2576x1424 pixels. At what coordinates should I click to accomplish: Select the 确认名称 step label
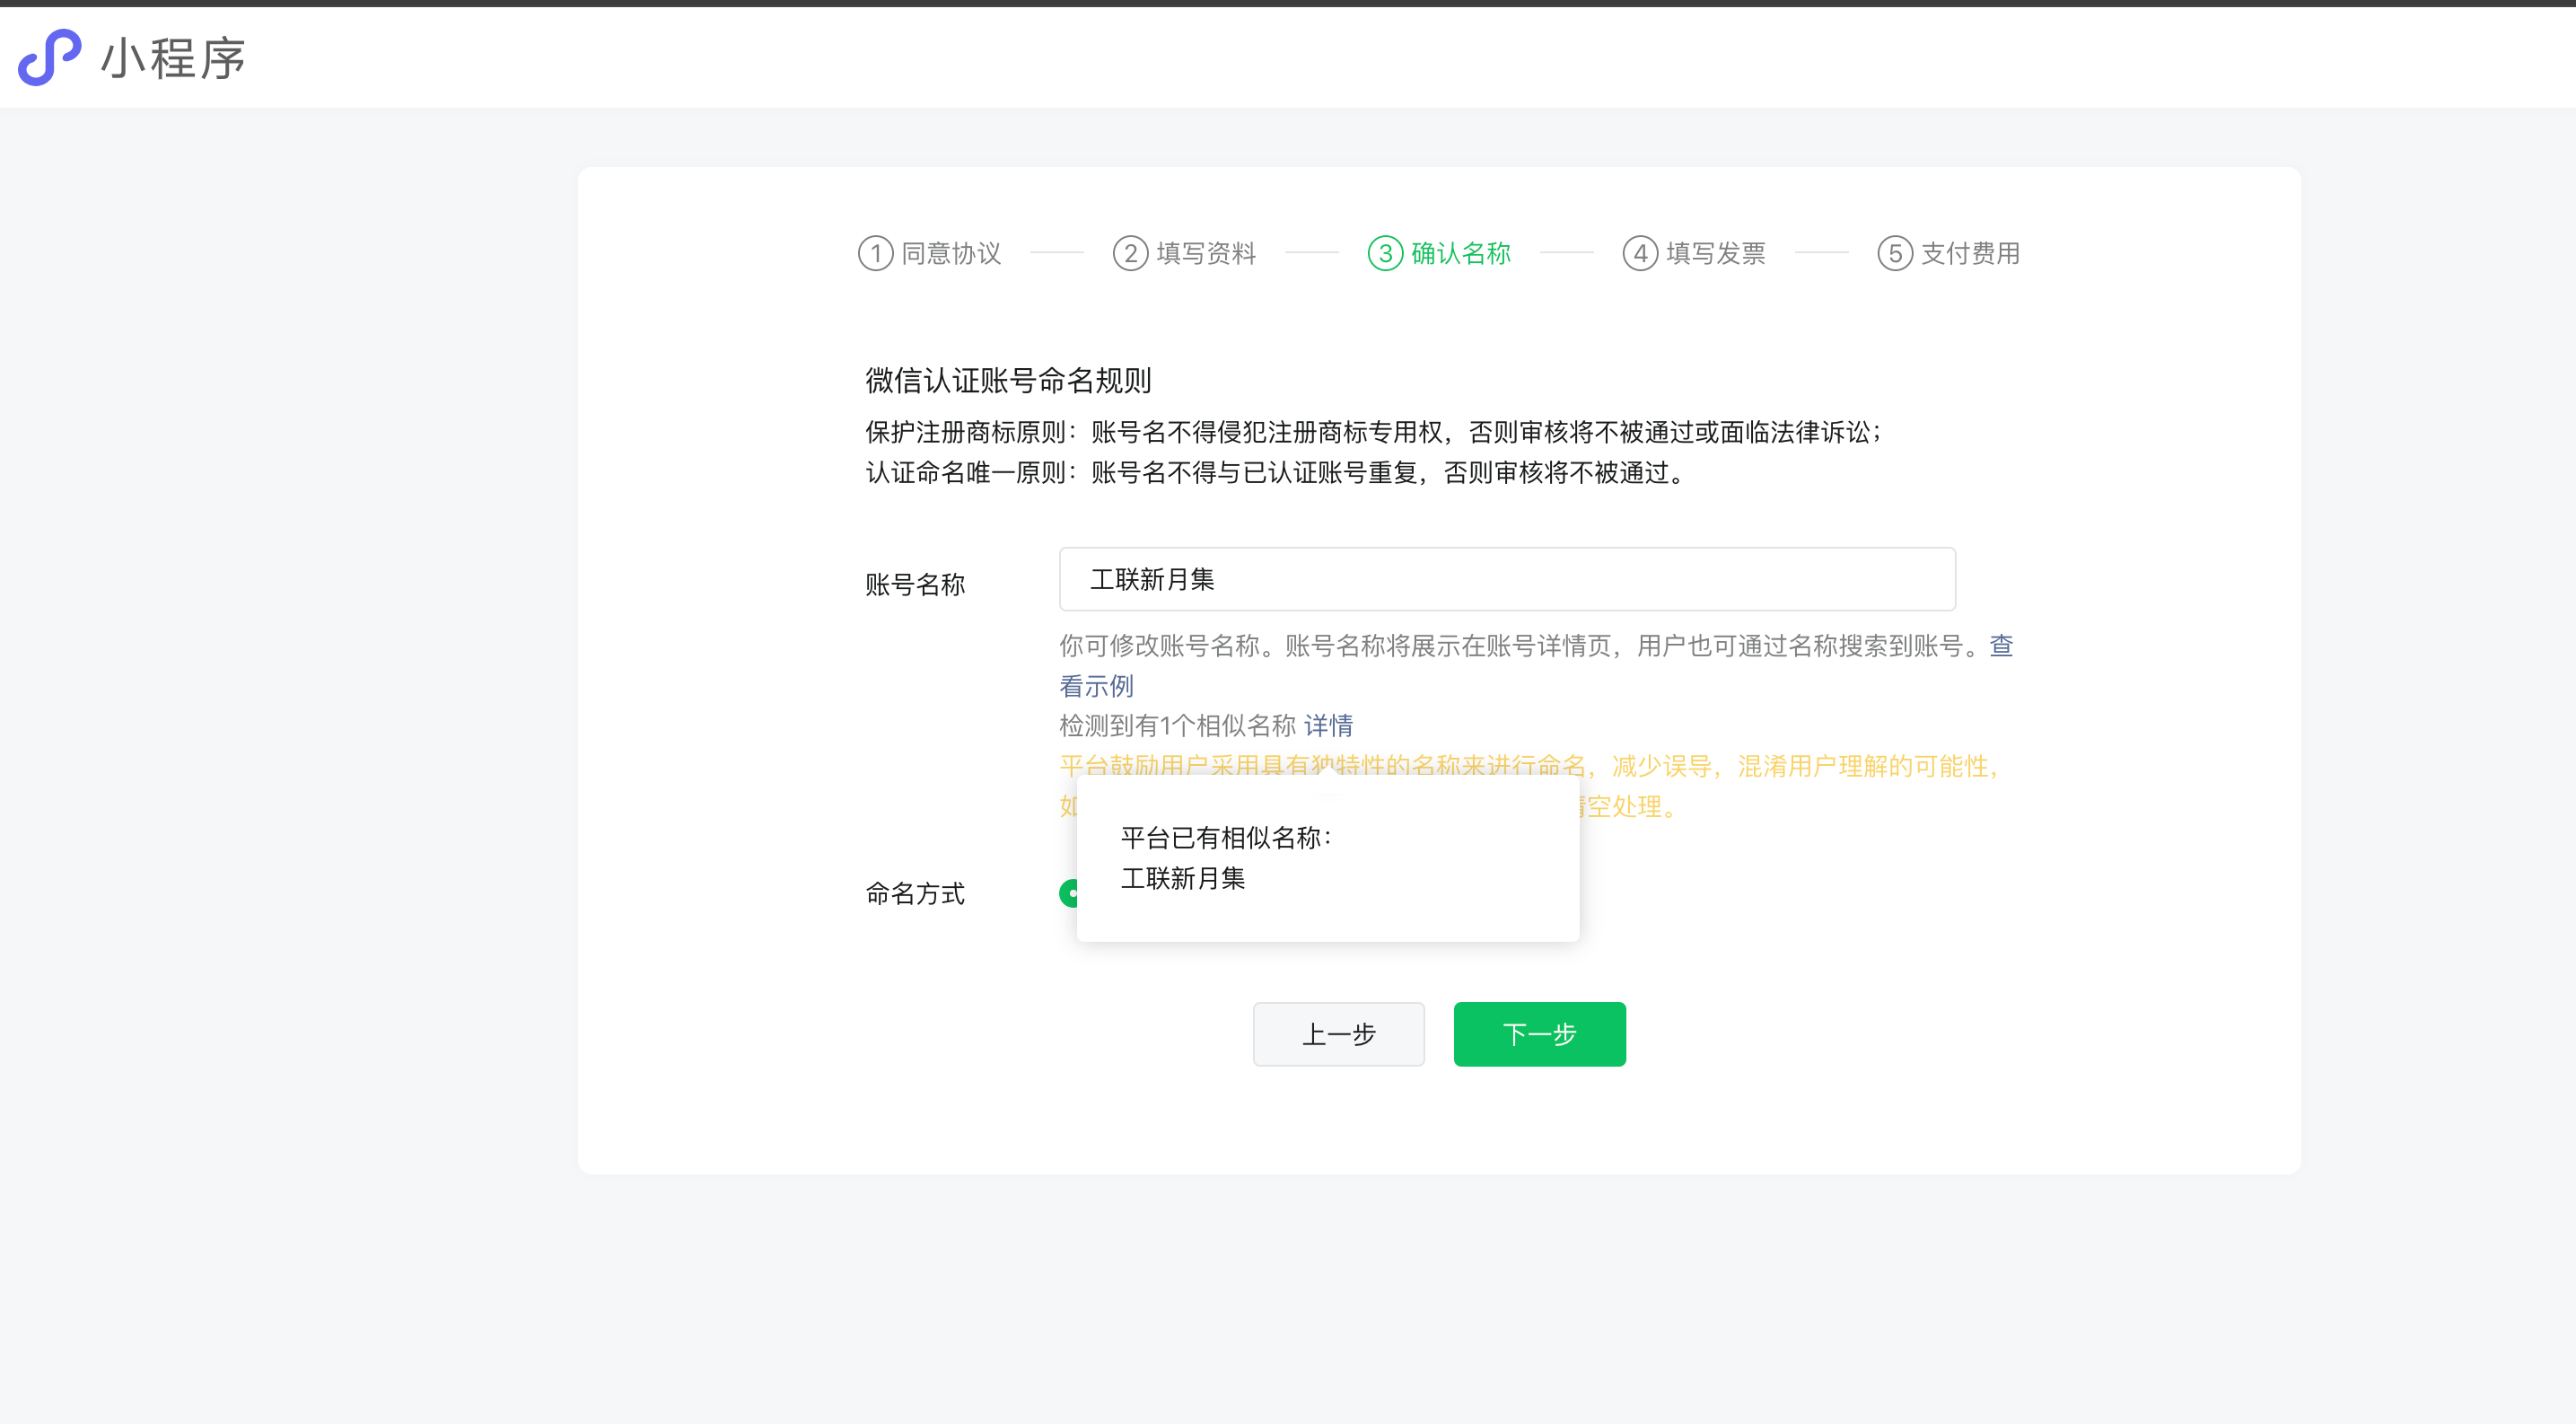(1461, 253)
